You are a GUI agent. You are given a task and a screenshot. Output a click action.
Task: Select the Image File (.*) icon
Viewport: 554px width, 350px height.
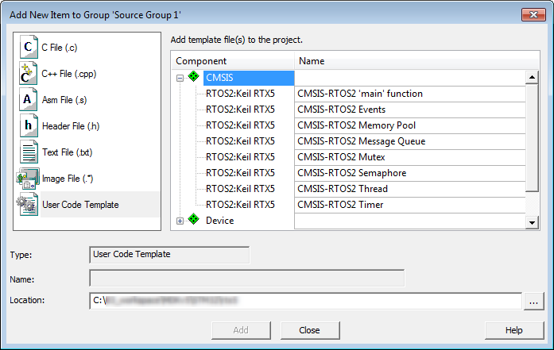tap(29, 179)
